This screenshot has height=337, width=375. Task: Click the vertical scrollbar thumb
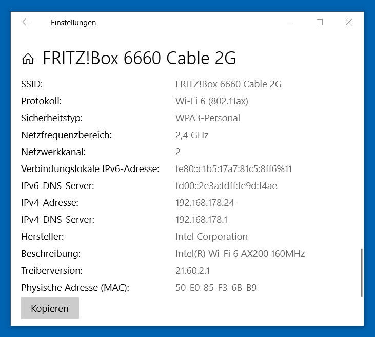362,273
